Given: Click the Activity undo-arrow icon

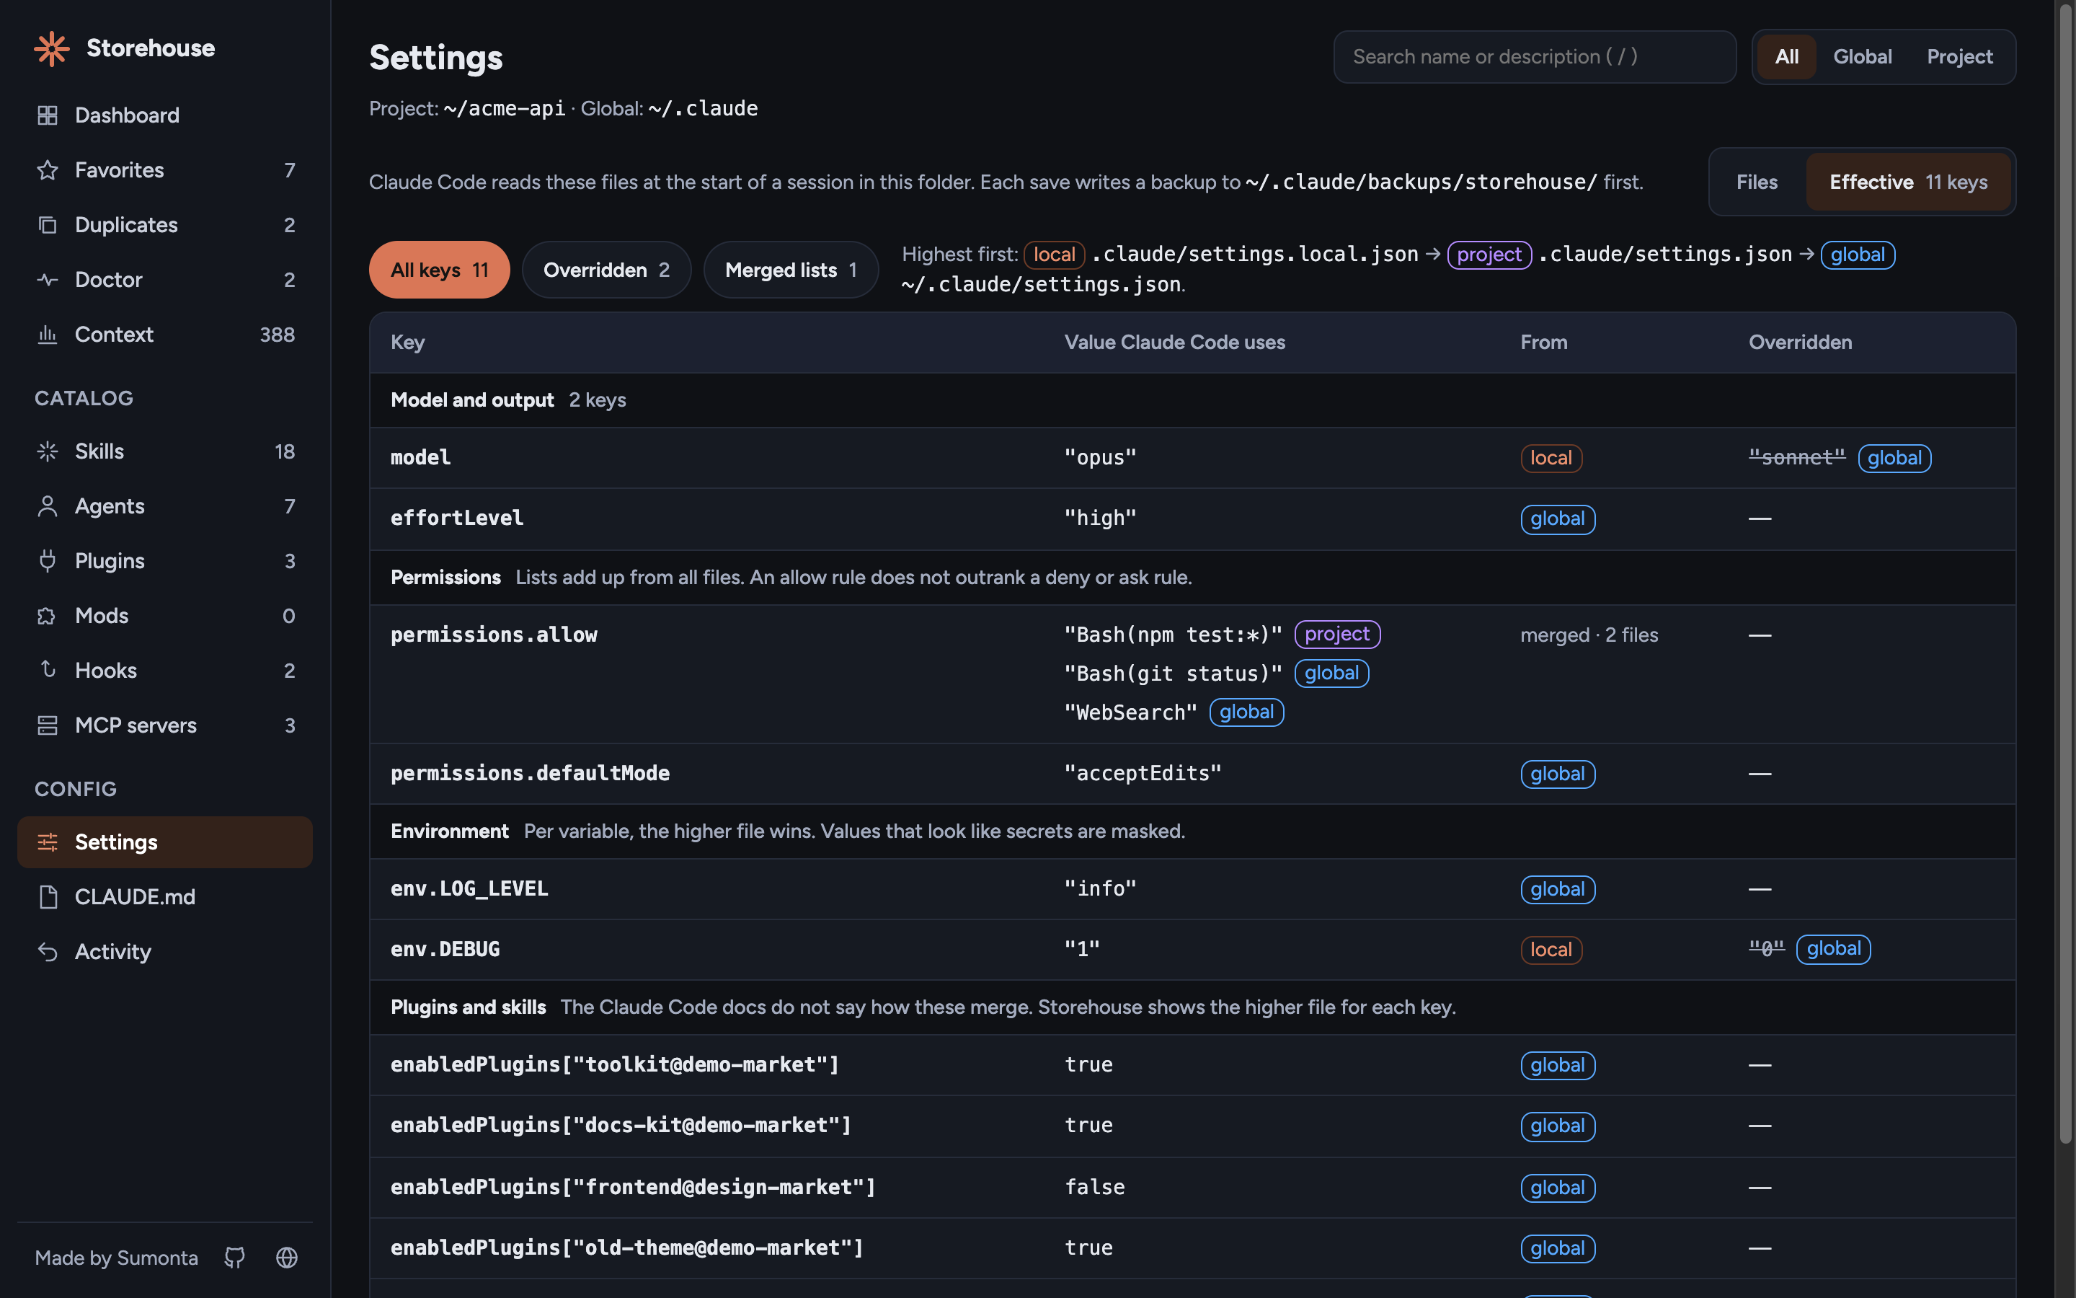Looking at the screenshot, I should point(47,952).
